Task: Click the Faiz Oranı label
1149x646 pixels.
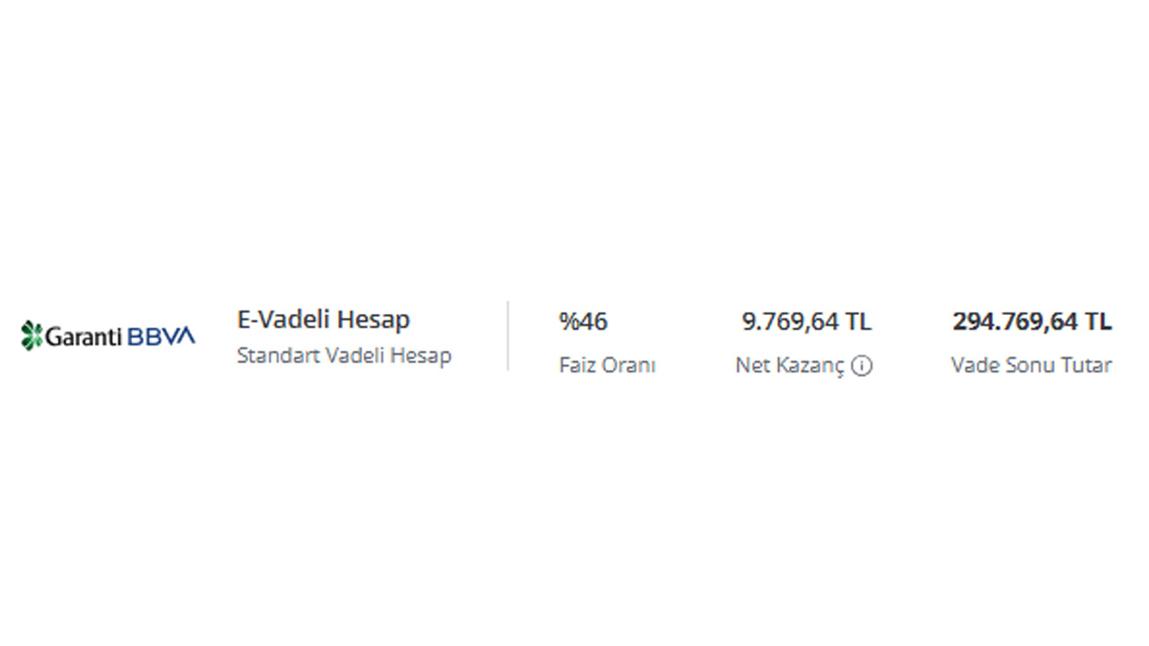Action: (608, 366)
